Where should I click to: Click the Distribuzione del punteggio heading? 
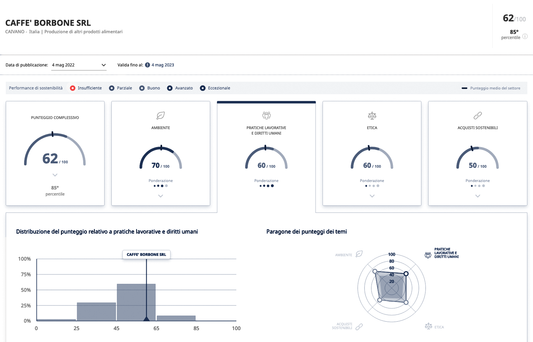coord(107,231)
